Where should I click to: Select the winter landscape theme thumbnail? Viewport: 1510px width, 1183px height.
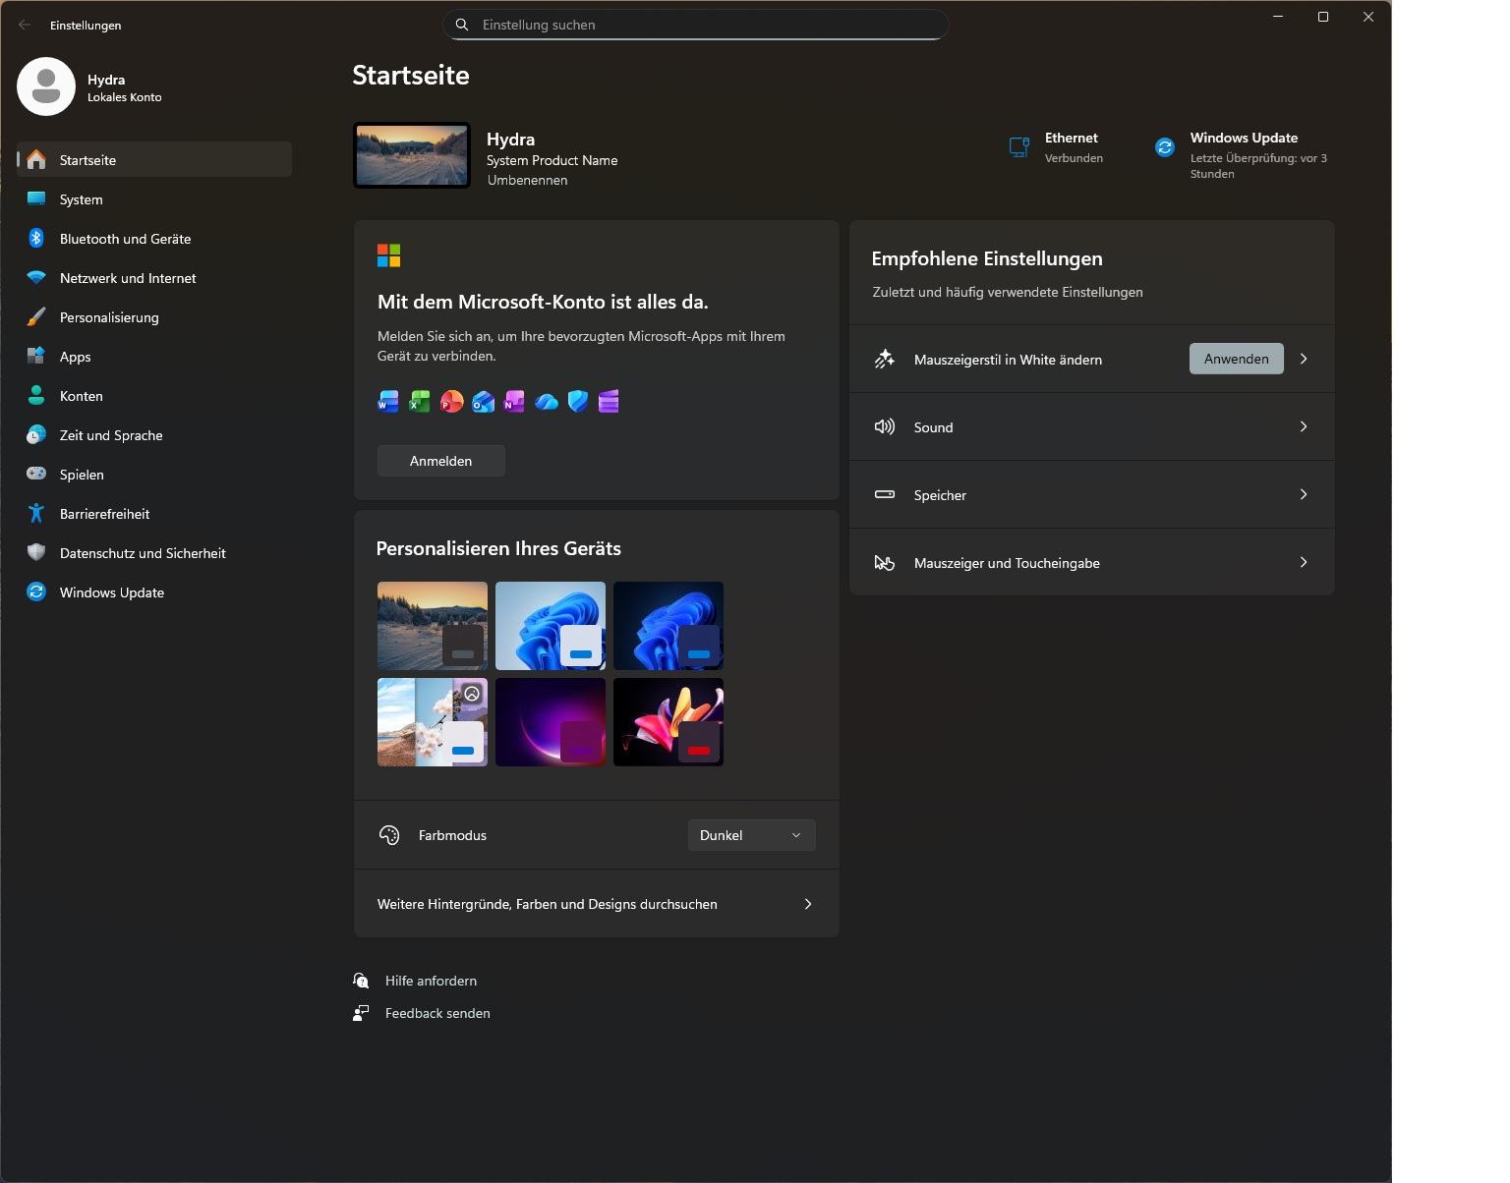click(x=433, y=626)
